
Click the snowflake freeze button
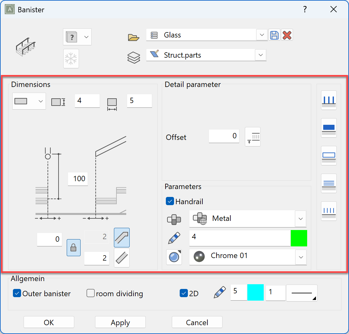click(x=71, y=59)
